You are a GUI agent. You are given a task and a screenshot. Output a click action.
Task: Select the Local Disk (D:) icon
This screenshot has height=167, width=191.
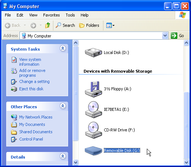click(x=93, y=52)
